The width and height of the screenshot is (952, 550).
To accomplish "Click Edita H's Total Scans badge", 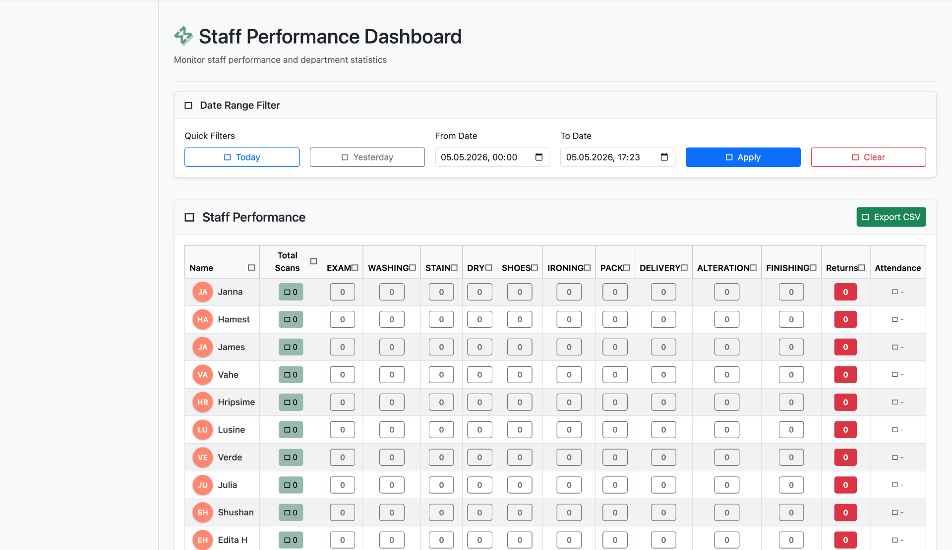I will tap(291, 540).
